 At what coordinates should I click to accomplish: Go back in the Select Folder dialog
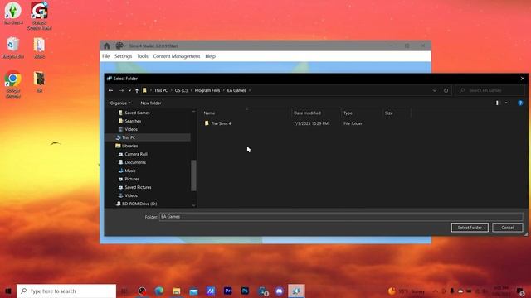(110, 90)
